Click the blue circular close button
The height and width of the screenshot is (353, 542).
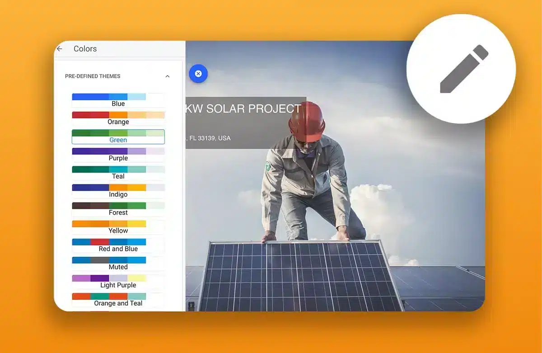(198, 74)
